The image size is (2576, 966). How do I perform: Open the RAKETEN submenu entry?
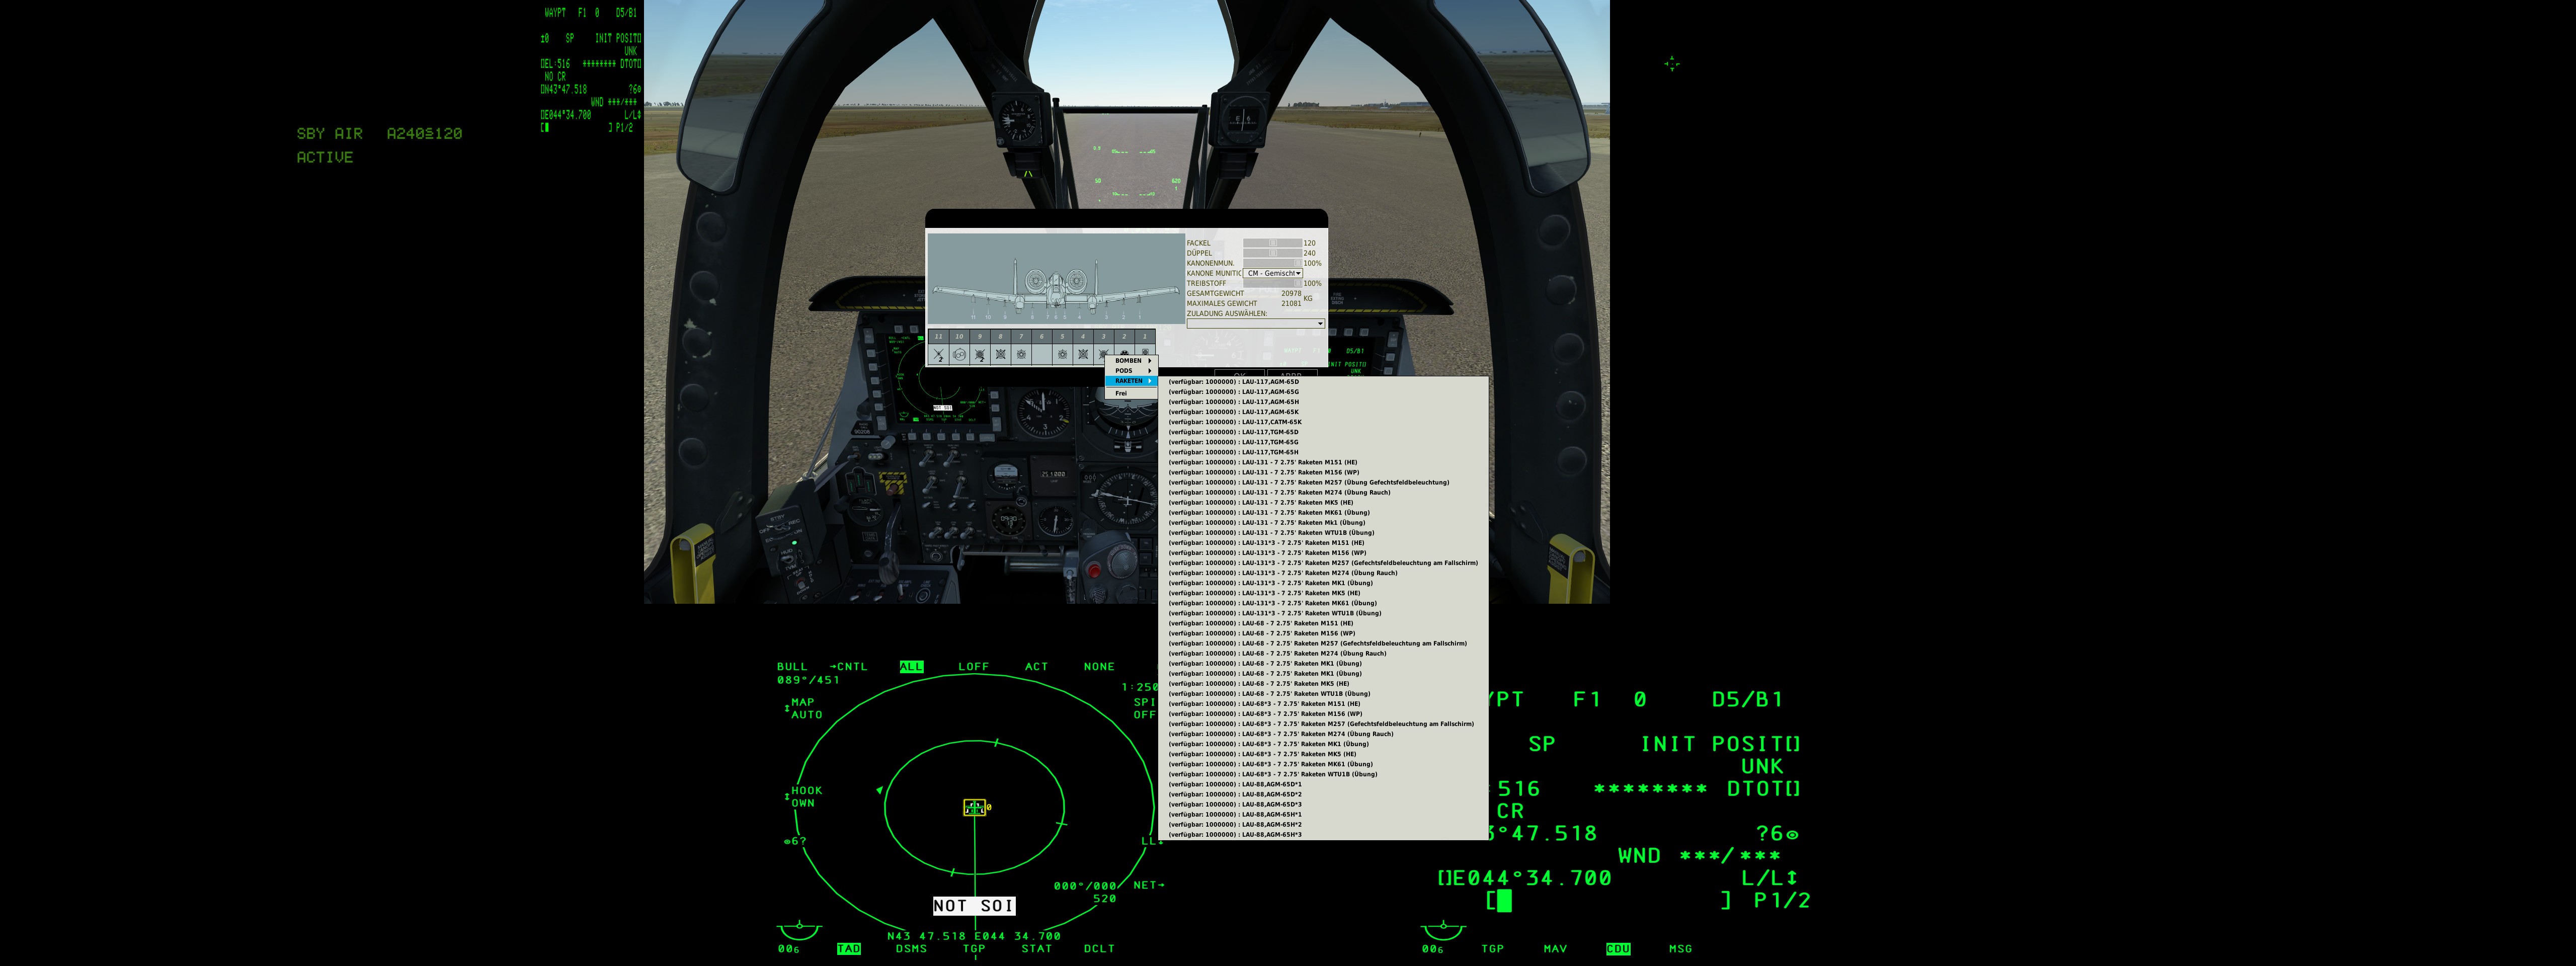tap(1131, 381)
